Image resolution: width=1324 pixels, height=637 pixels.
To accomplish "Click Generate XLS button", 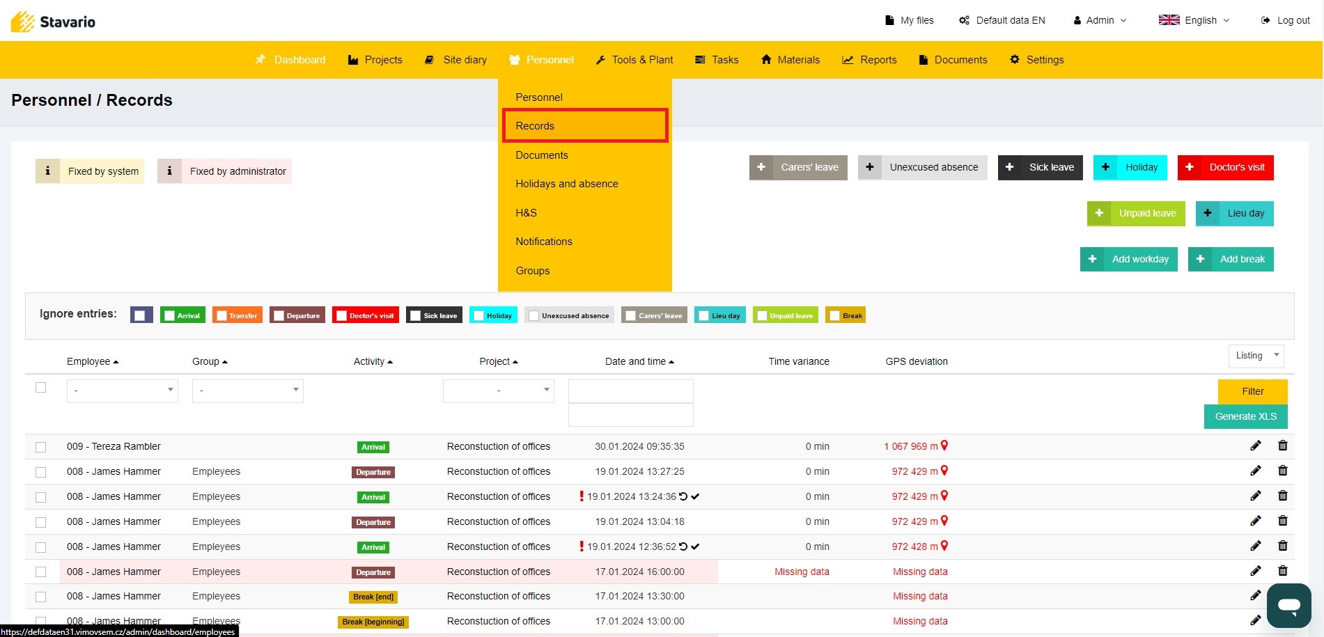I will coord(1246,416).
